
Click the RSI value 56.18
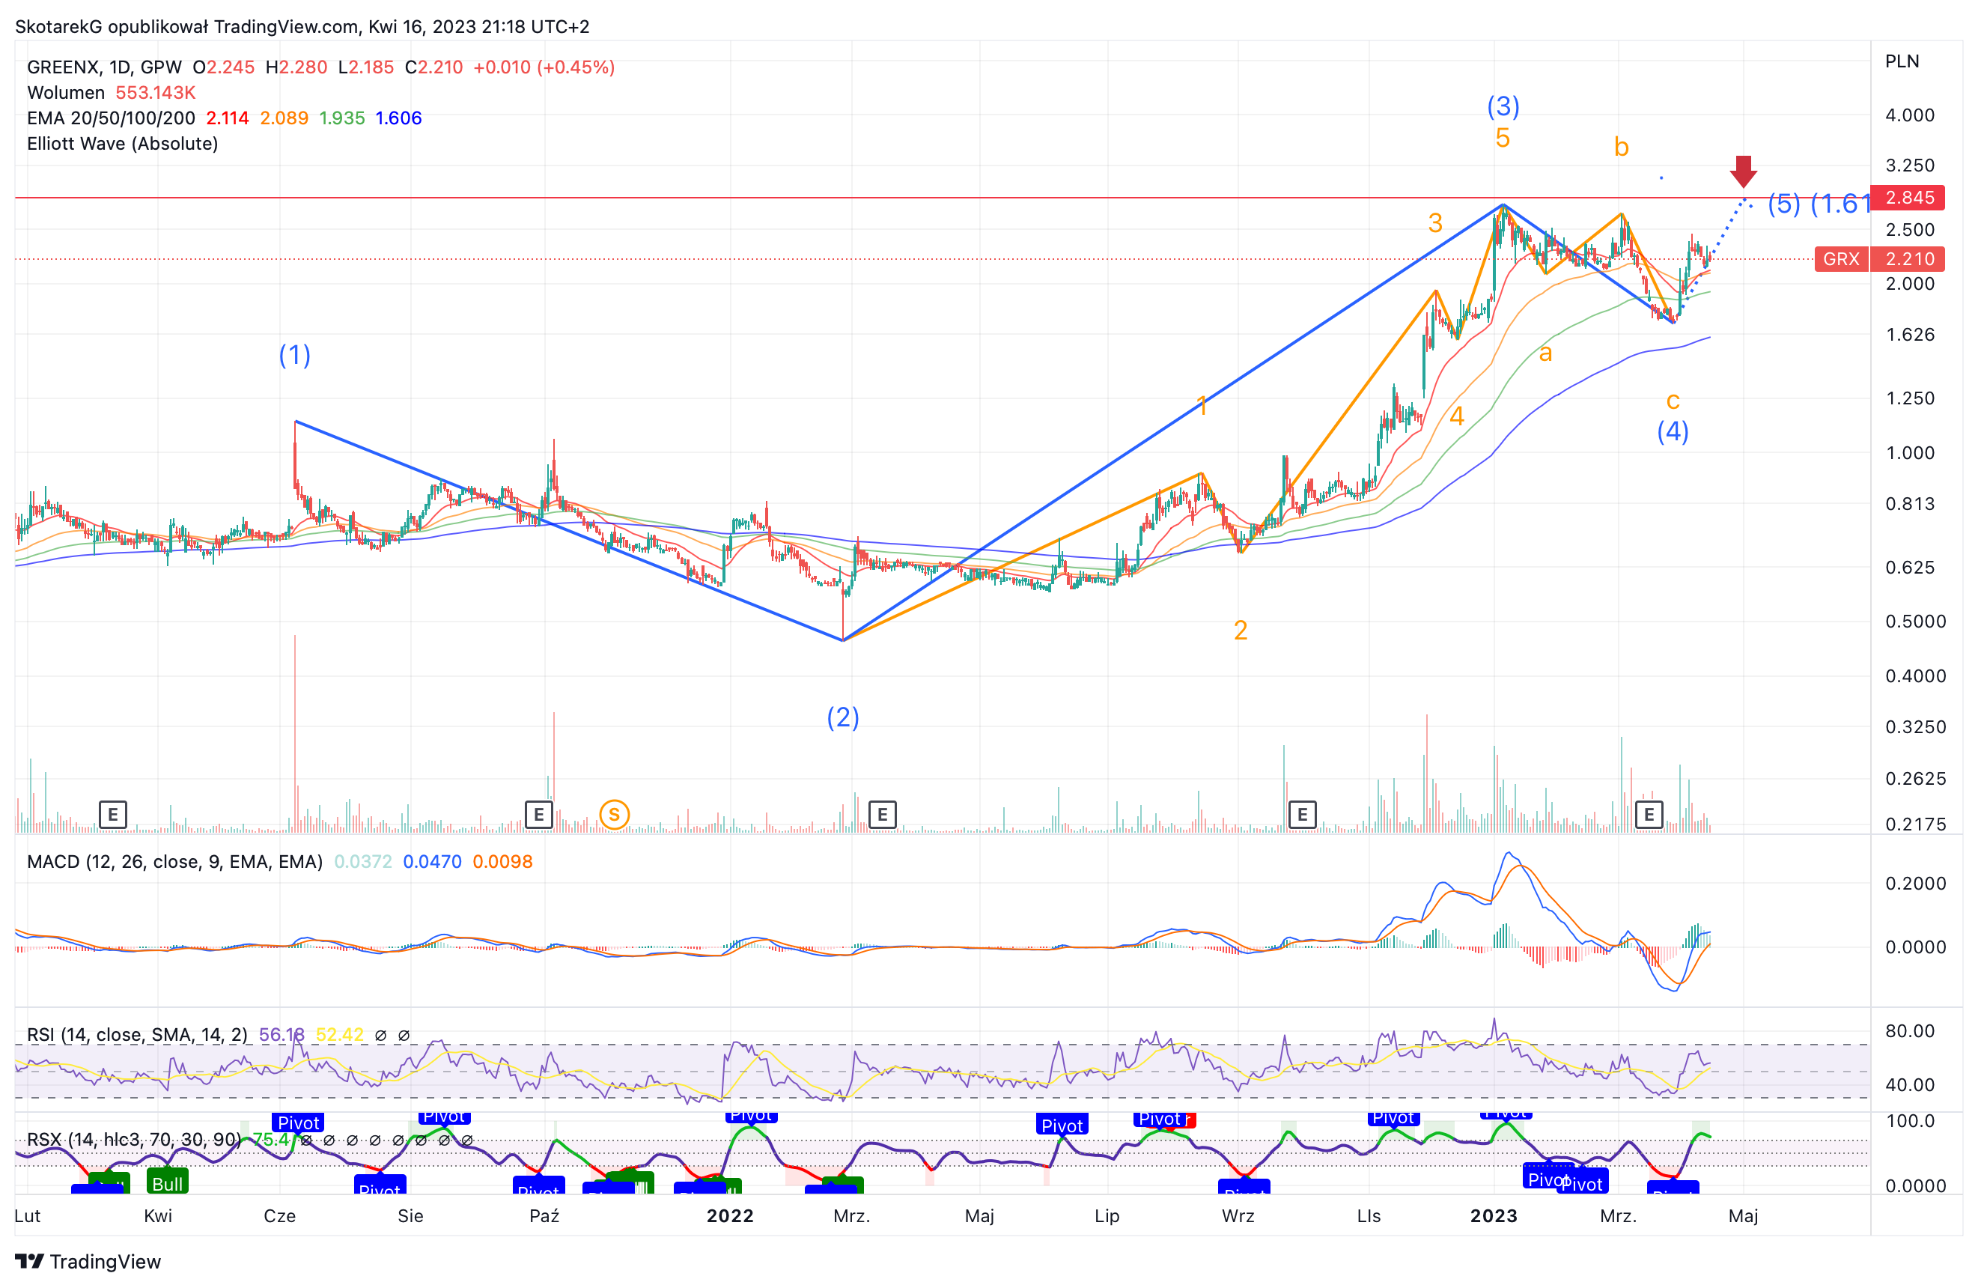pos(282,1034)
